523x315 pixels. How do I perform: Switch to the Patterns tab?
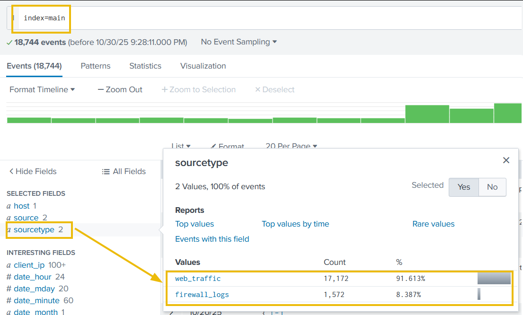click(95, 66)
